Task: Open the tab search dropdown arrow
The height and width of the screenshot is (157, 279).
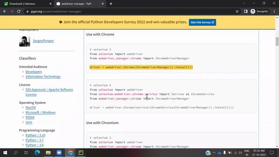Action: coord(244,3)
